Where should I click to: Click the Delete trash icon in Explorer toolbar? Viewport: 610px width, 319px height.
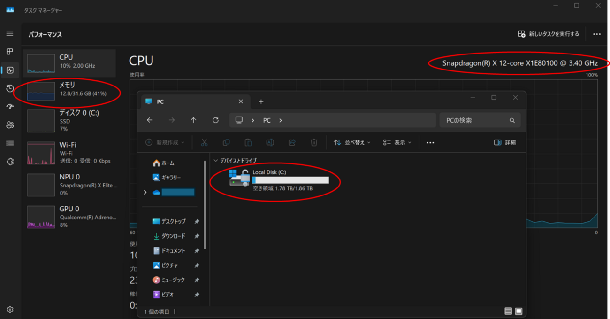(314, 142)
